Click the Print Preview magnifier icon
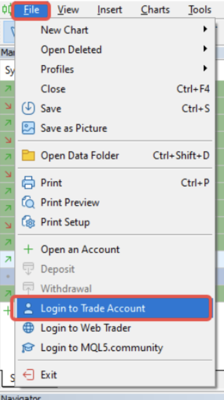Screen dimensions: 224x400 [28, 202]
